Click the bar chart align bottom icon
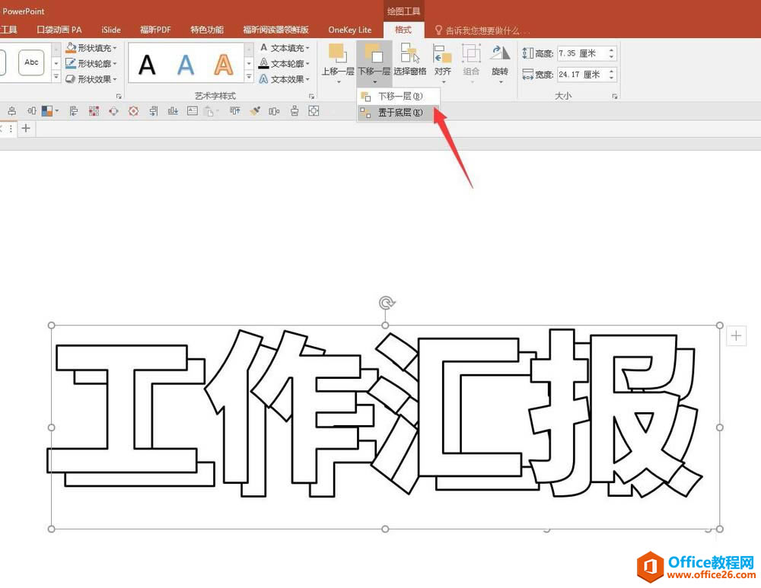The width and height of the screenshot is (761, 588). click(x=173, y=111)
